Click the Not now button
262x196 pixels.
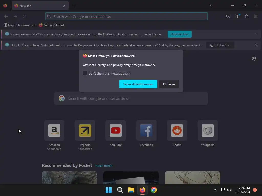tap(169, 84)
